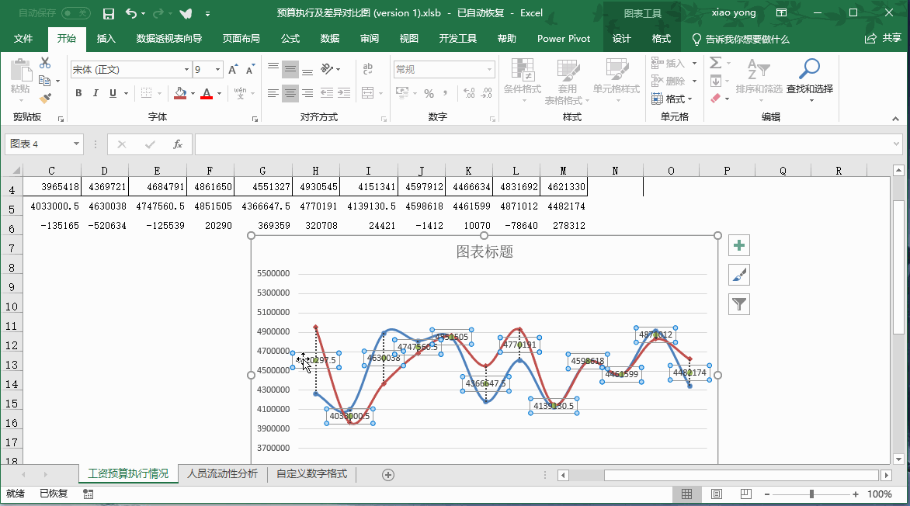
Task: Click the Paste clipboard icon
Action: (20, 70)
